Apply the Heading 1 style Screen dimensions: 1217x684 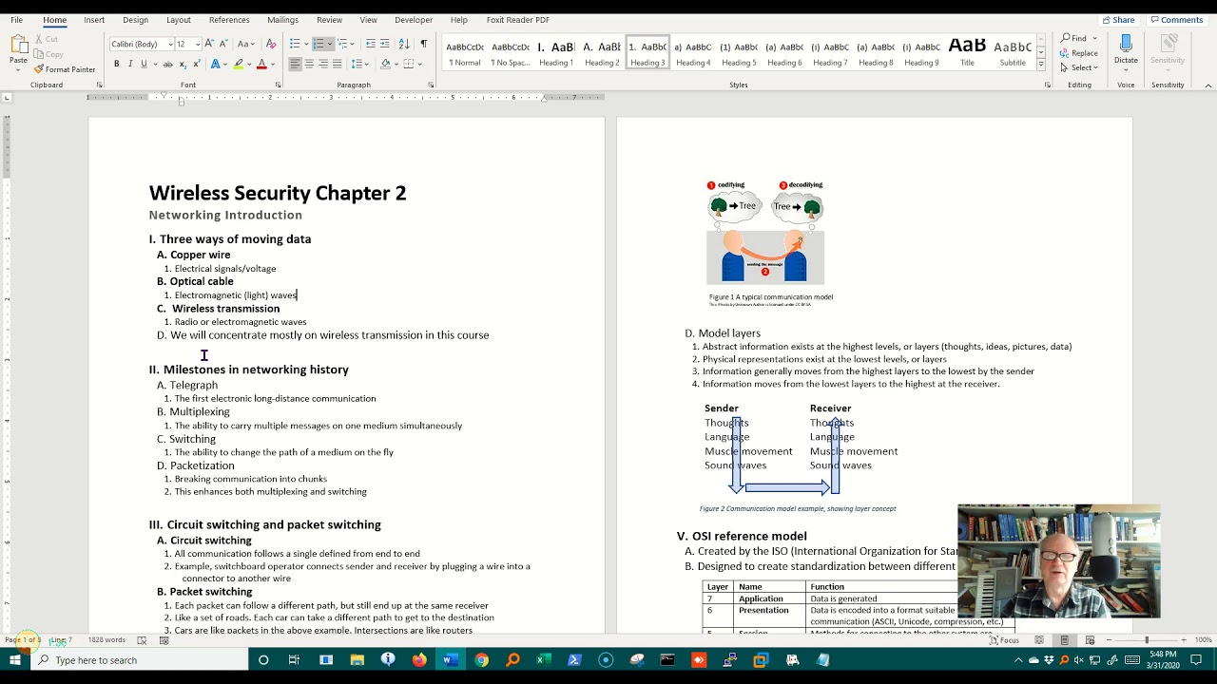pos(556,53)
